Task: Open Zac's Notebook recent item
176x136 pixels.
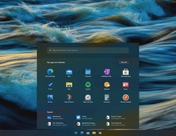Action: pos(57,124)
